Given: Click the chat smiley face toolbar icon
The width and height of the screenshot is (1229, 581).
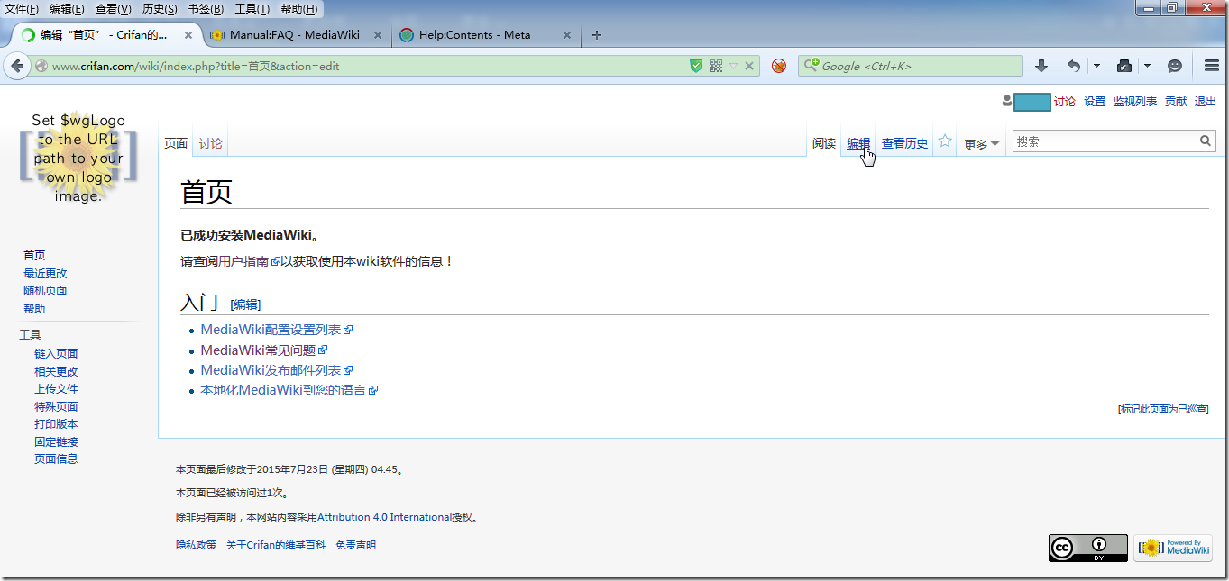Looking at the screenshot, I should (x=1175, y=66).
